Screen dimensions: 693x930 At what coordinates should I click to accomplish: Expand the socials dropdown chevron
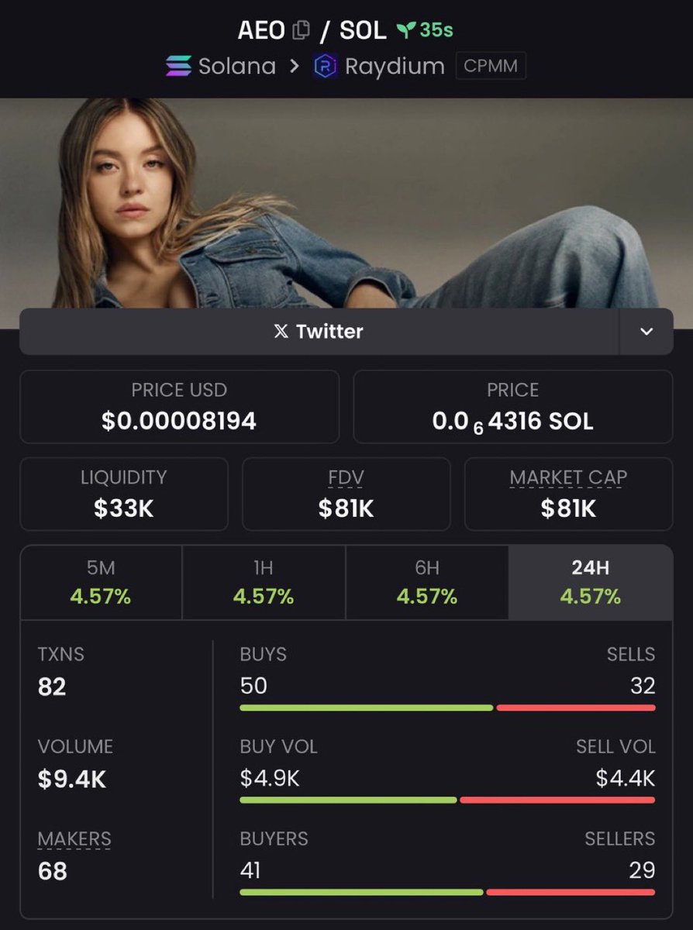pos(646,332)
